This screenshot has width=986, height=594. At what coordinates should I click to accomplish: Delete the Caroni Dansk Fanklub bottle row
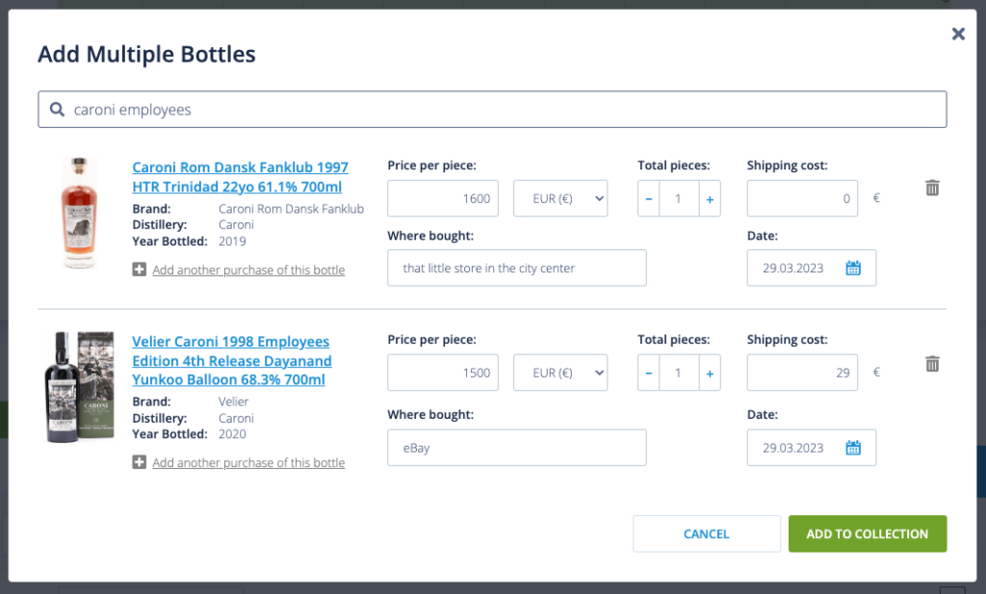(x=932, y=188)
